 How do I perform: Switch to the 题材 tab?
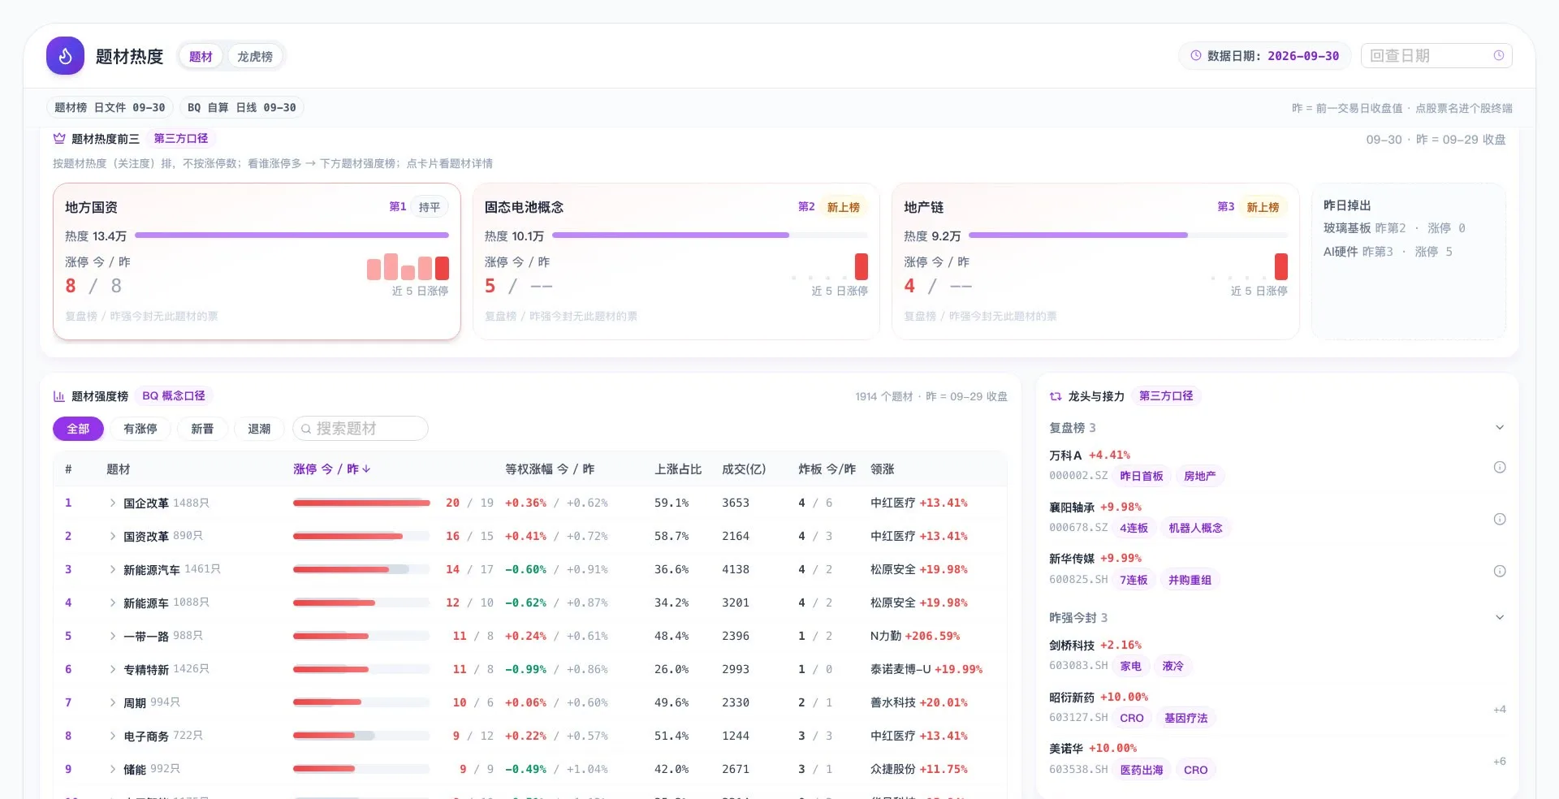point(201,57)
